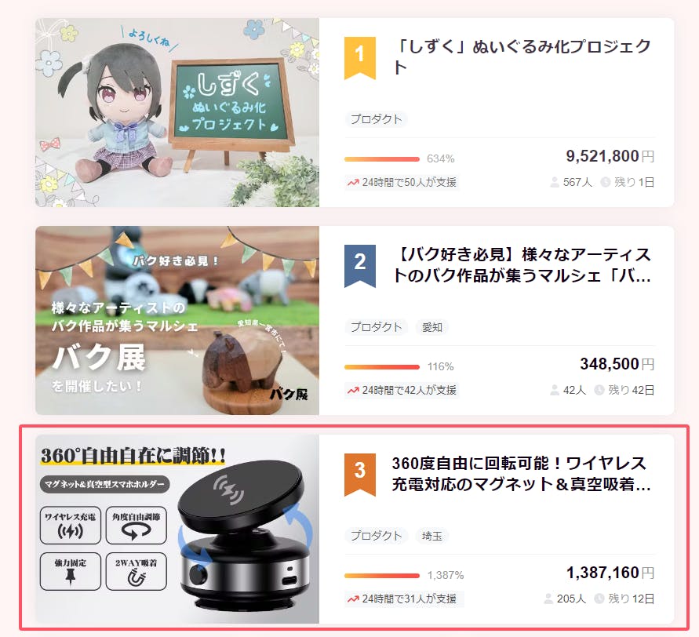This screenshot has height=637, width=699.
Task: Select the 愛知 region tag
Action: [432, 327]
